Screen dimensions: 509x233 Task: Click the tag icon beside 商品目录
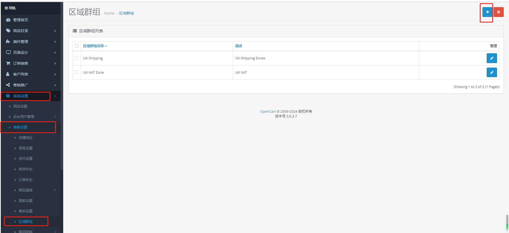click(x=8, y=31)
